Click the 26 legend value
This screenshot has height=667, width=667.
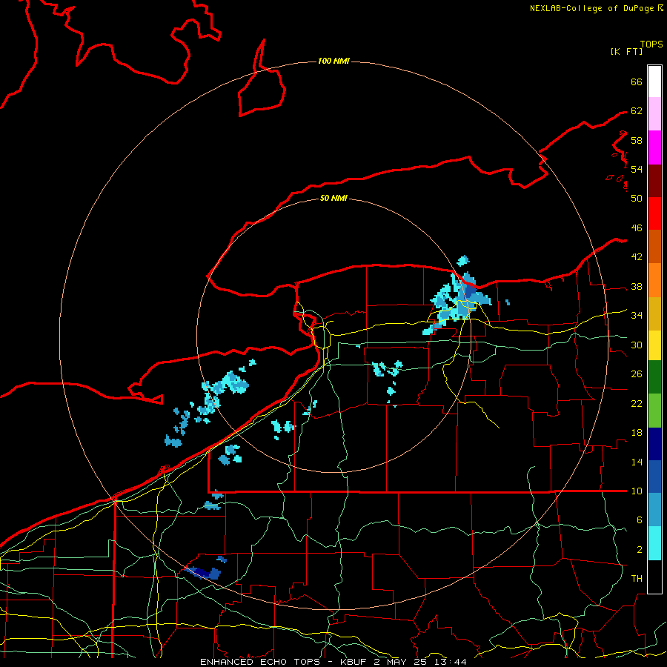click(x=637, y=374)
